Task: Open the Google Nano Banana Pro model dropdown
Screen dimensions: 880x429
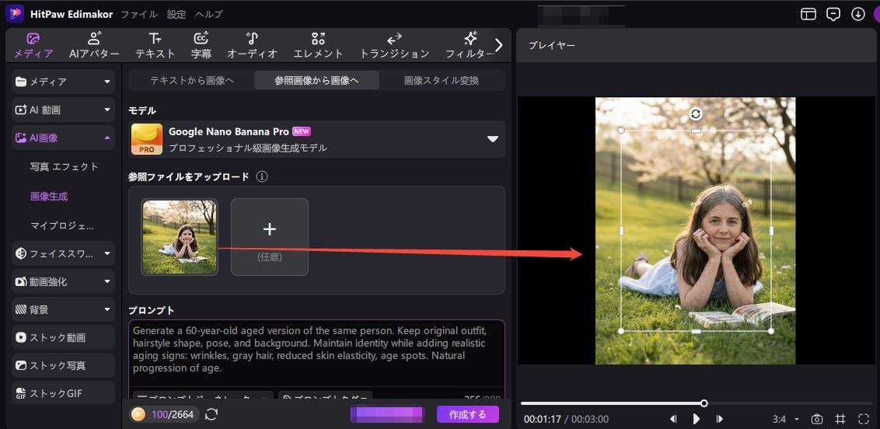Action: tap(316, 139)
